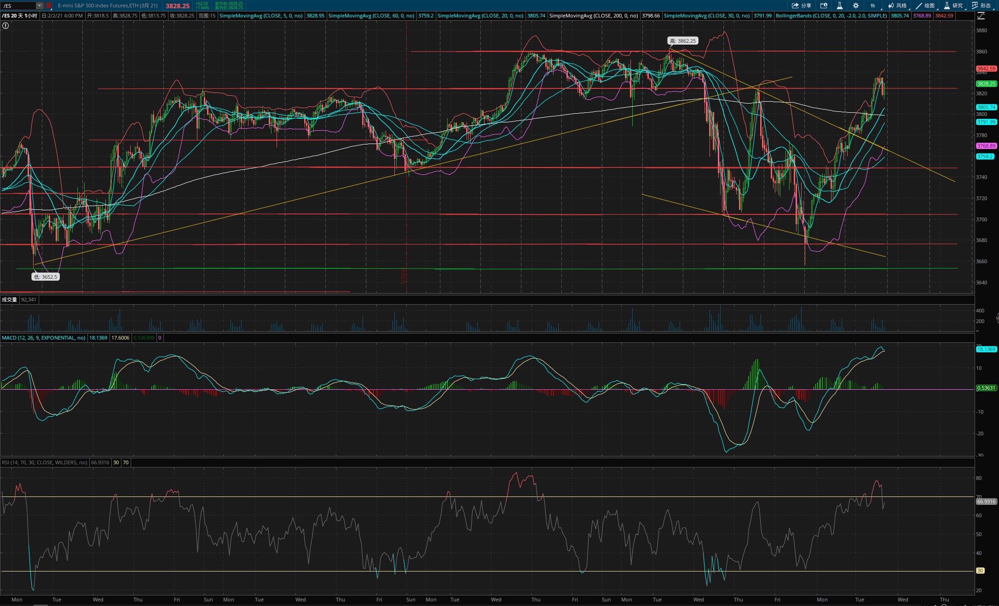Screen dimensions: 999x606
Task: Select SimpleMovingAvg (CLOSE, 30, 0, no) label
Action: (707, 16)
